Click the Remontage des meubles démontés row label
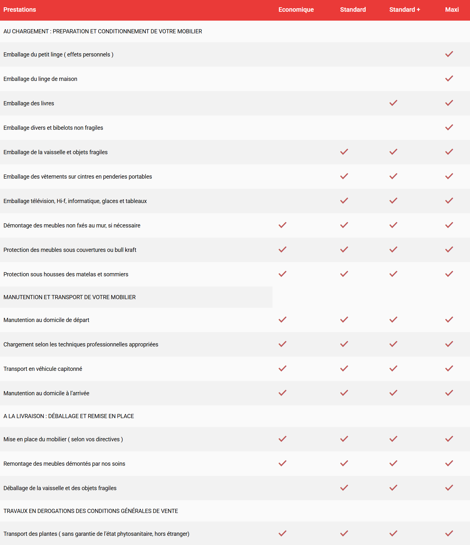 [x=64, y=464]
